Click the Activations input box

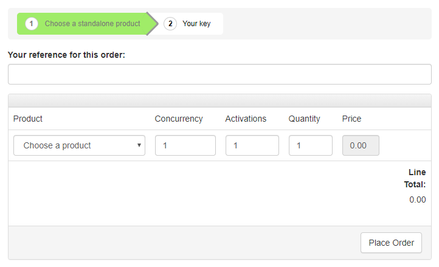252,145
